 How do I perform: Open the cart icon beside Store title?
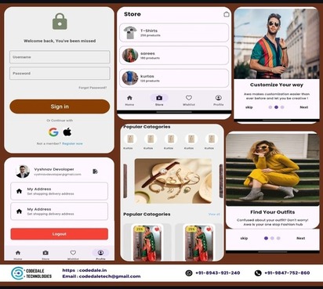click(x=227, y=14)
